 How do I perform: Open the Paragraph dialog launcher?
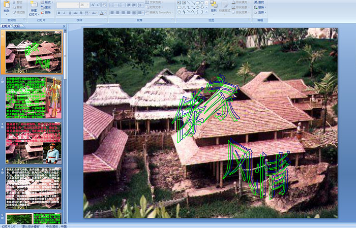(173, 20)
